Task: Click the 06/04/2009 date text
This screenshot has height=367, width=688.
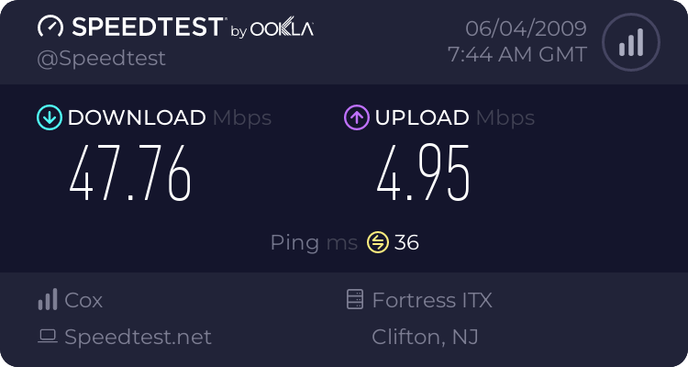Action: [x=527, y=28]
